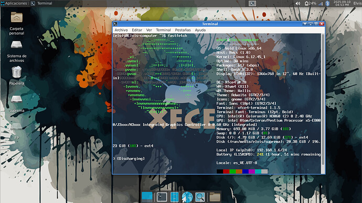Click the 'Theme: Adwaita [GTK2/3/4]' line
The height and width of the screenshot is (203, 362).
tap(243, 95)
